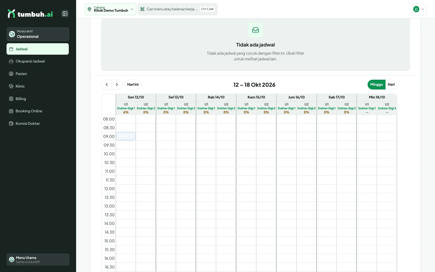This screenshot has width=435, height=272.
Task: Click U1 Dokter Gigi 1 under Min 18/10
Action: click(x=367, y=108)
